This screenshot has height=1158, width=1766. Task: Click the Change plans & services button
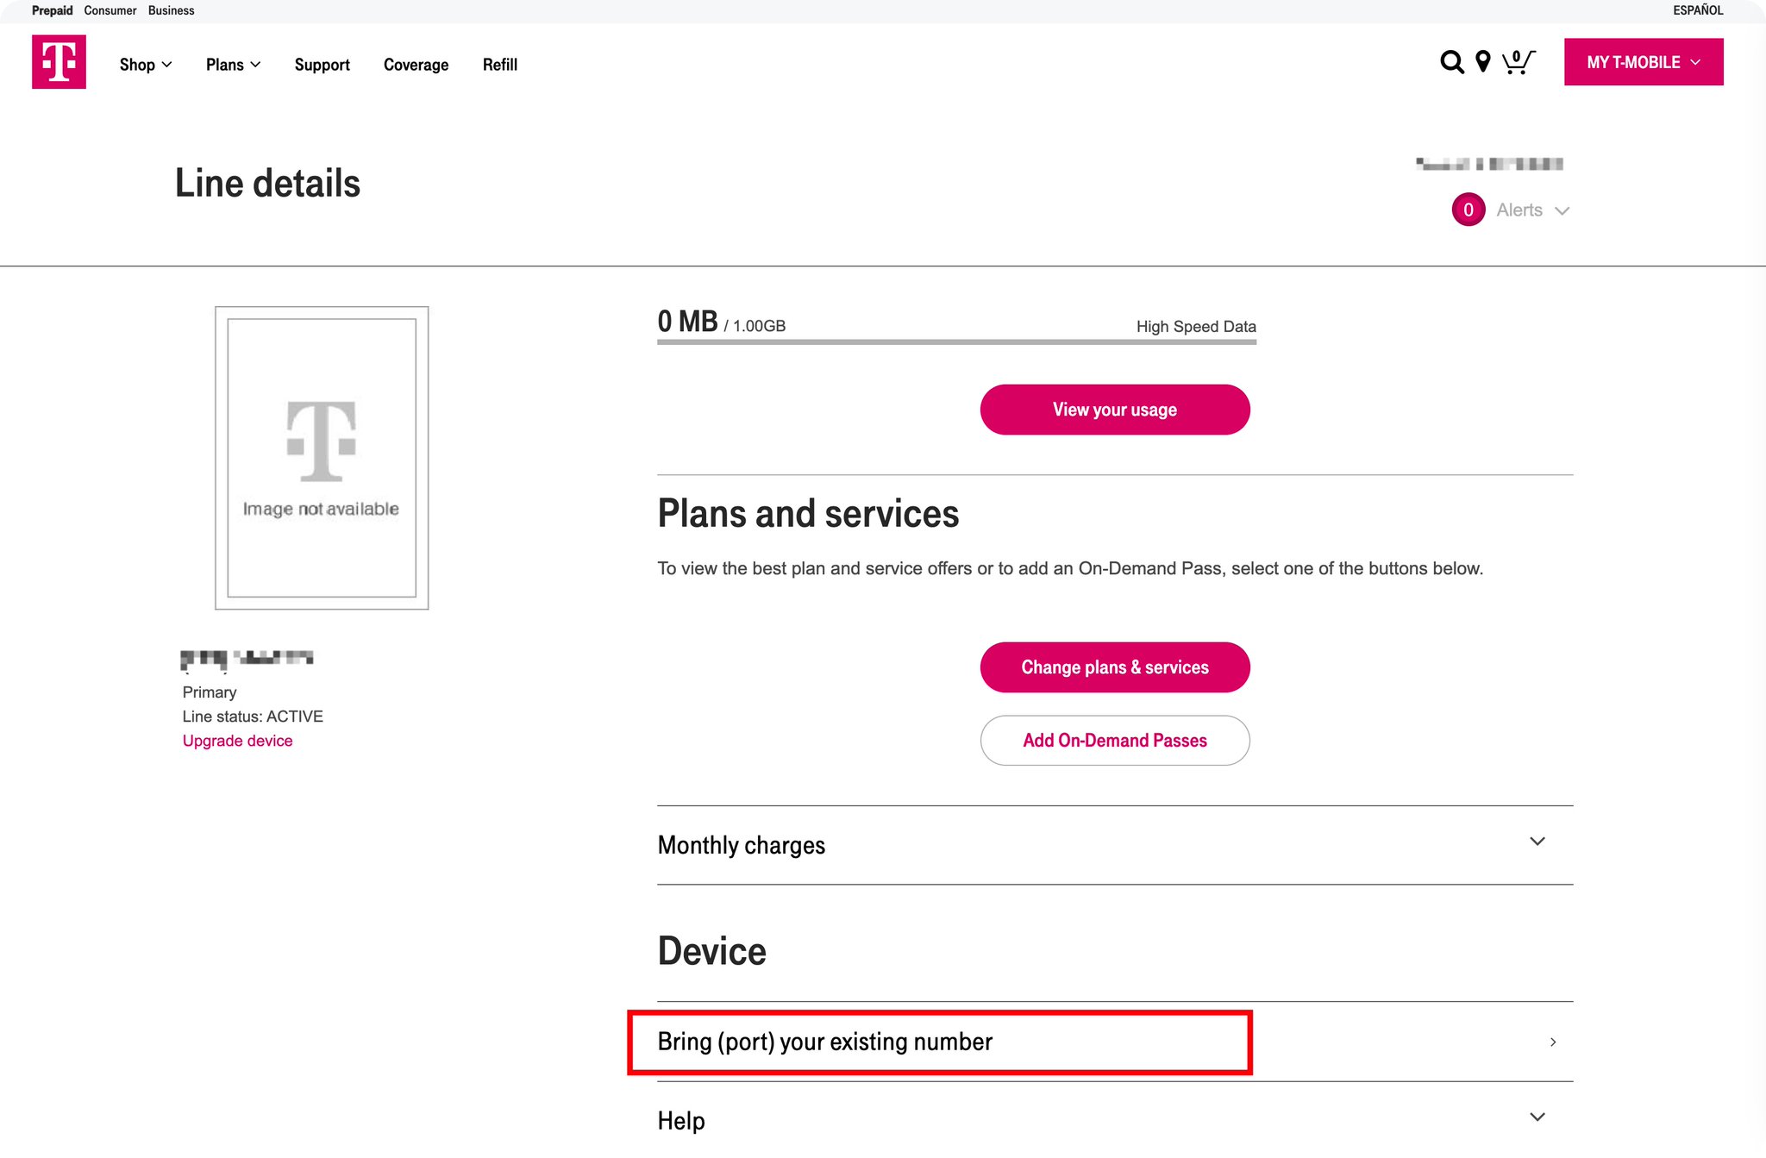(x=1114, y=667)
